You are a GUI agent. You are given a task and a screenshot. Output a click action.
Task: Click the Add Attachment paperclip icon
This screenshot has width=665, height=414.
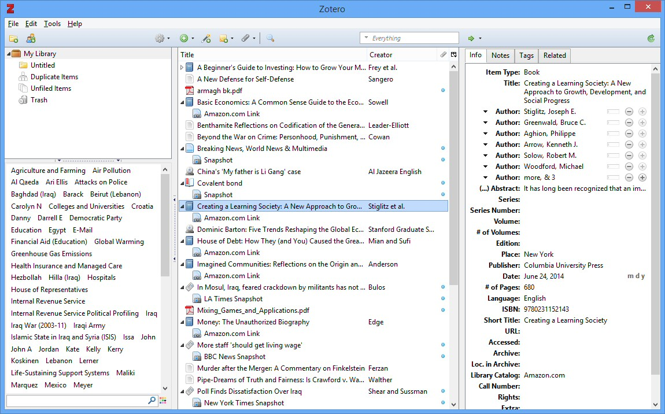coord(247,39)
